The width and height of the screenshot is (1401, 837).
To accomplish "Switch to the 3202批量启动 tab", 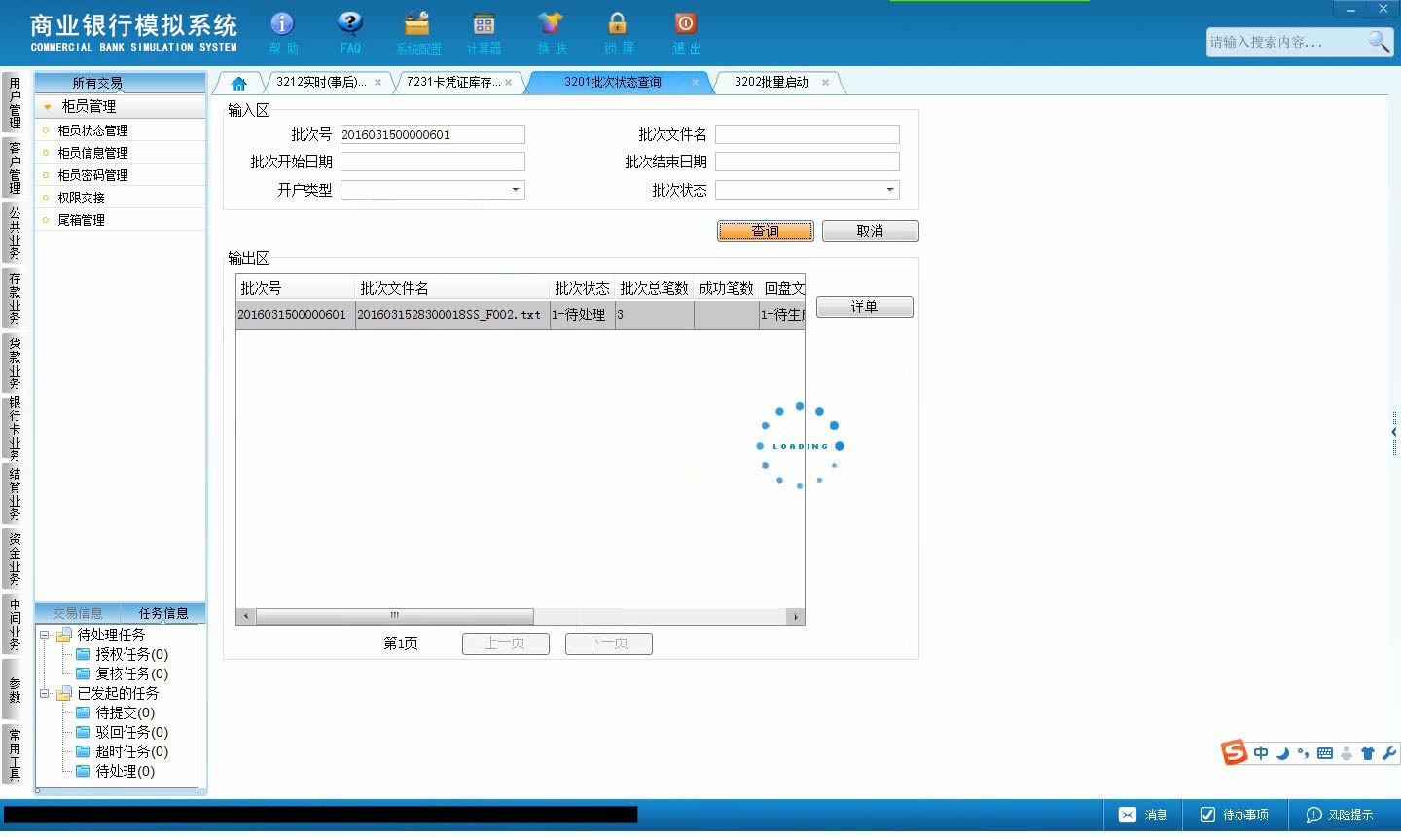I will pos(772,83).
